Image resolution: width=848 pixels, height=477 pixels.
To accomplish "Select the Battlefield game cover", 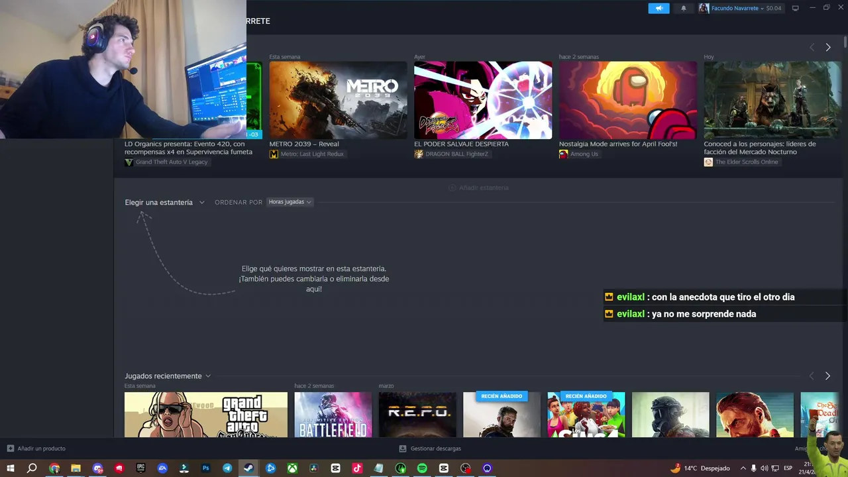I will point(333,415).
